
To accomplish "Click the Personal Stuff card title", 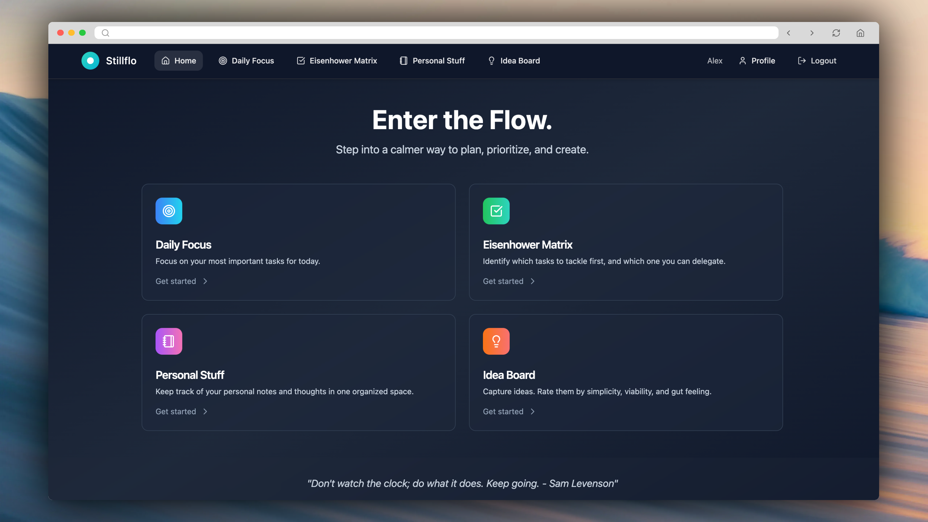I will click(x=190, y=375).
